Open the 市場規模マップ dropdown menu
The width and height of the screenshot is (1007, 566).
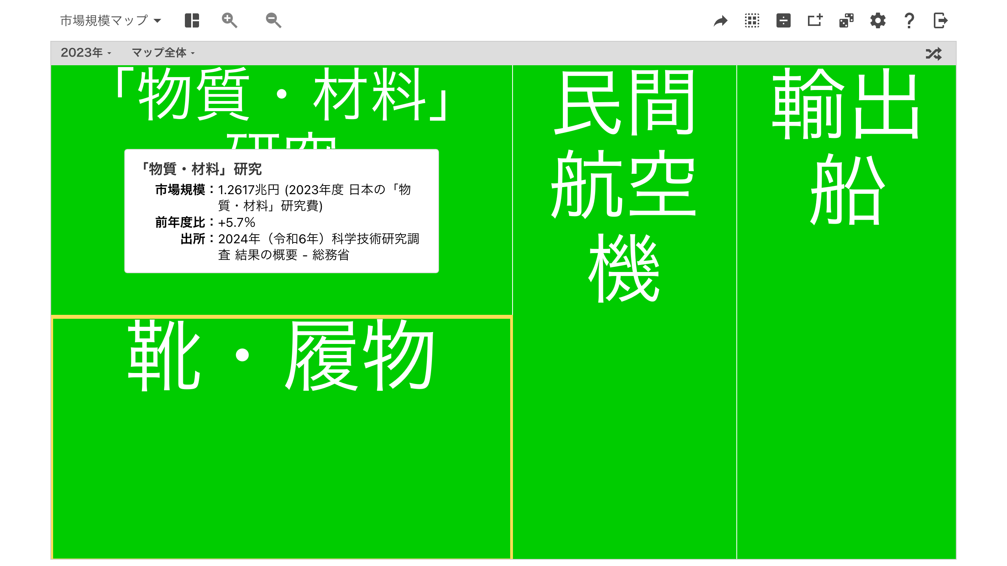click(x=111, y=20)
